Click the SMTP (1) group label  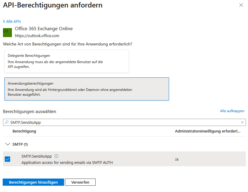pyautogui.click(x=20, y=144)
